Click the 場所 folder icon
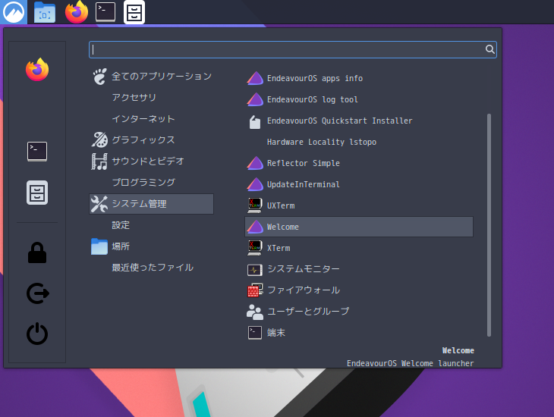Screen dimensions: 554x417 pos(99,246)
